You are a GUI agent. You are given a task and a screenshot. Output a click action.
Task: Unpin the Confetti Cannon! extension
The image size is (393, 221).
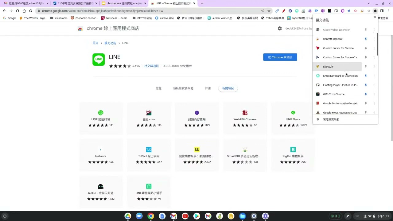[x=365, y=39]
